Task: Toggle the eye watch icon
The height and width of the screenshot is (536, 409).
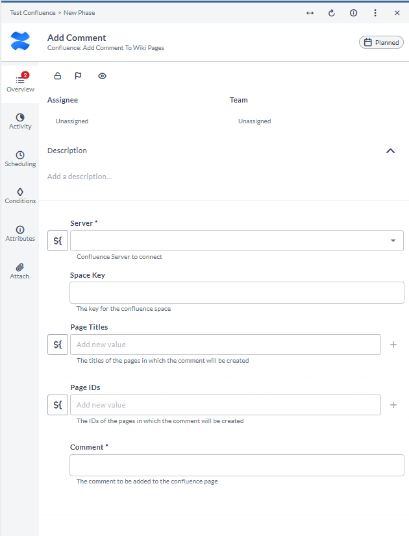Action: 102,76
